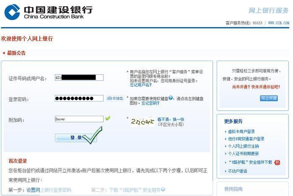
Task: Open the soft keyboard icon beside password
Action: coord(115,98)
